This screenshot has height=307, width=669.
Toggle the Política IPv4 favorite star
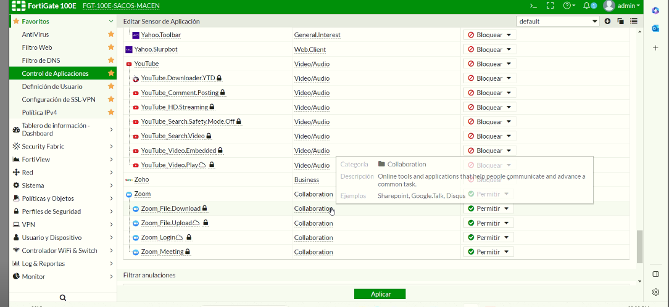coord(111,112)
